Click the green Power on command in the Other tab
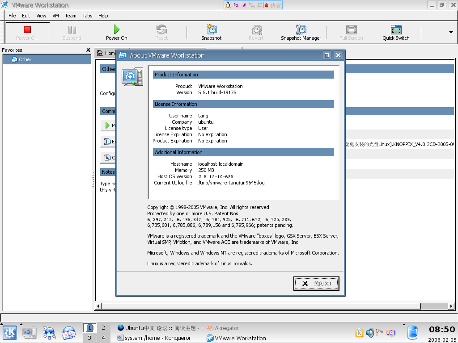Image resolution: width=458 pixels, height=343 pixels. point(107,125)
